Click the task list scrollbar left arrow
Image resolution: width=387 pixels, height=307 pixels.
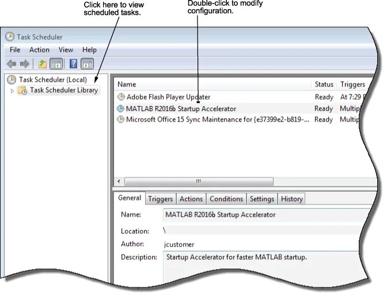[x=119, y=181]
